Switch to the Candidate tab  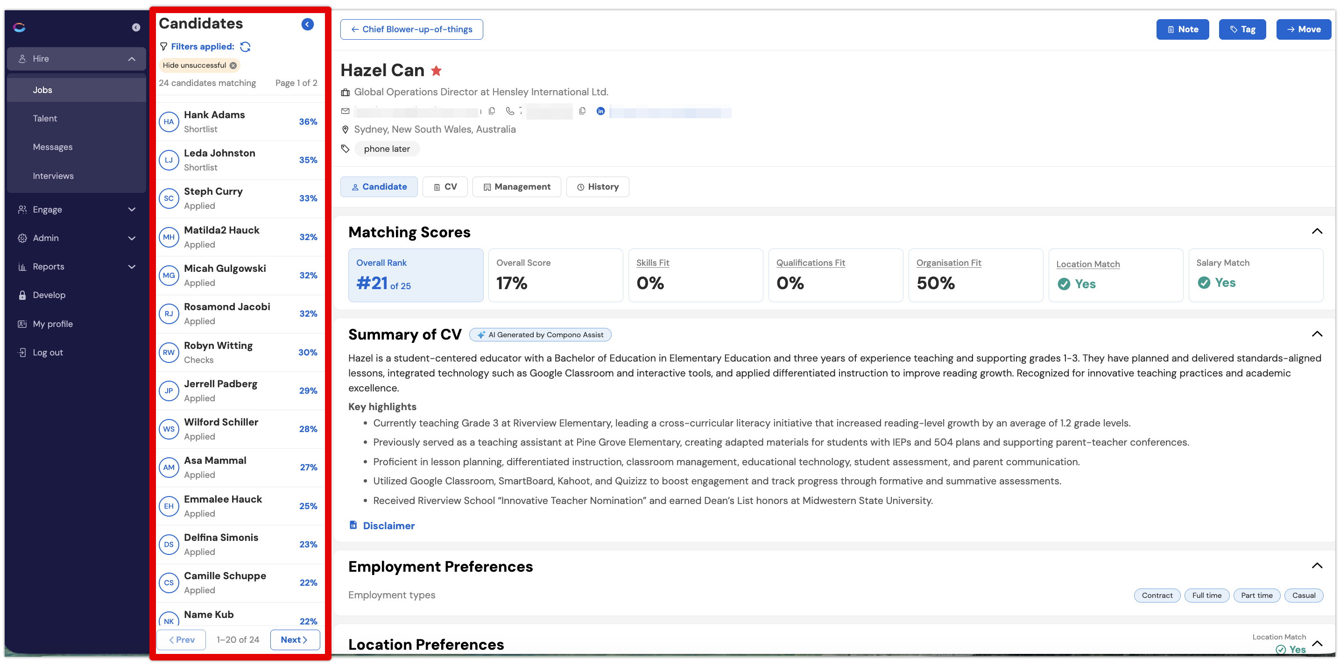click(x=379, y=187)
